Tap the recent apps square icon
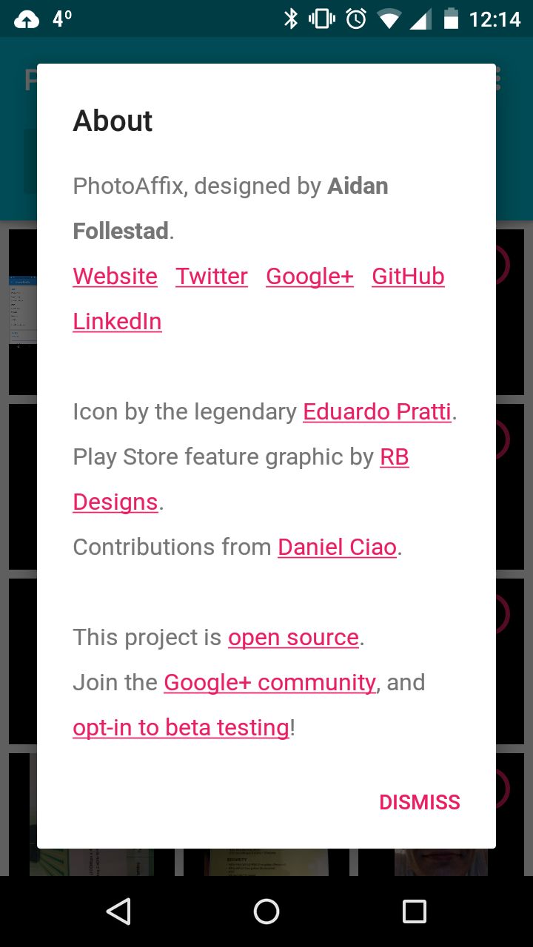 [415, 911]
